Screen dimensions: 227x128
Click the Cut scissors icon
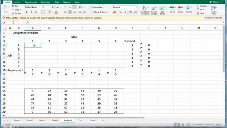[13, 6]
